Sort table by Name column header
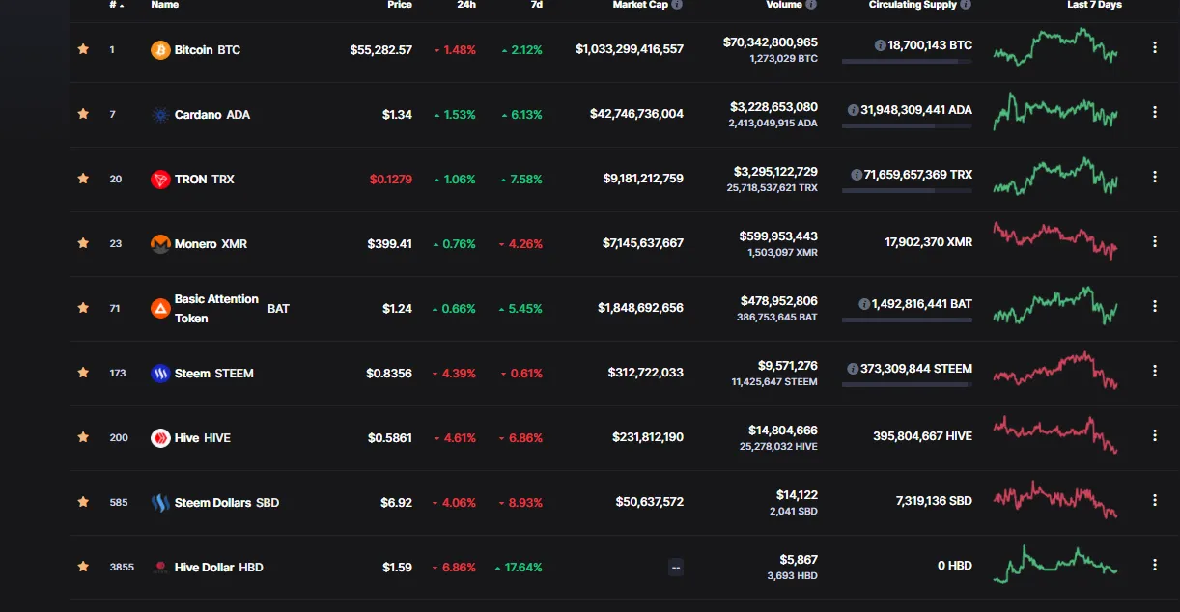 pos(165,5)
